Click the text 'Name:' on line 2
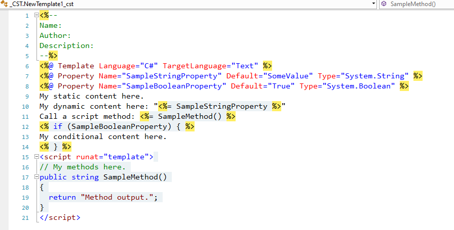 (51, 25)
